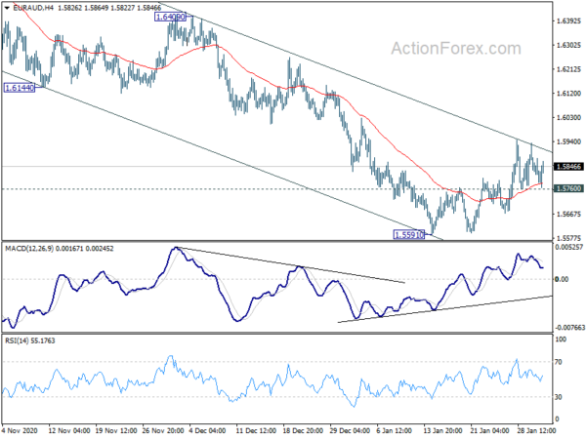Viewport: 586px width, 439px height.
Task: Click MACD scale value -0.007663
Action: point(570,328)
